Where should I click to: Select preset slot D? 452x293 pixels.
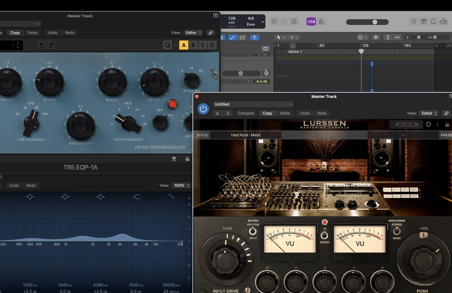[212, 45]
